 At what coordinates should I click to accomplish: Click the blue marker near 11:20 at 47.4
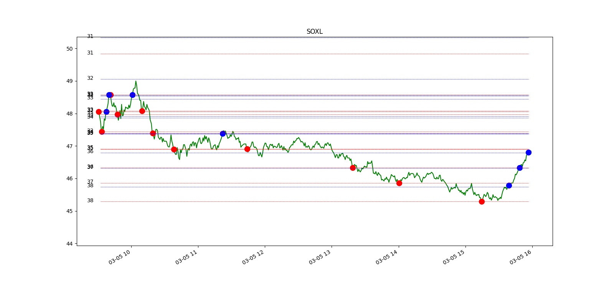(223, 134)
